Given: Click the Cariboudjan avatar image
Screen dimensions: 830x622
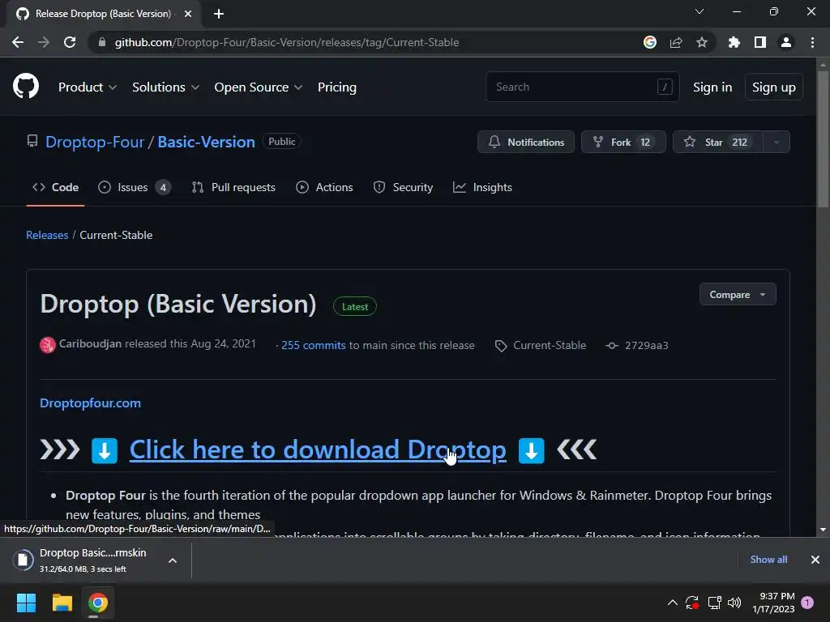Looking at the screenshot, I should pyautogui.click(x=48, y=345).
